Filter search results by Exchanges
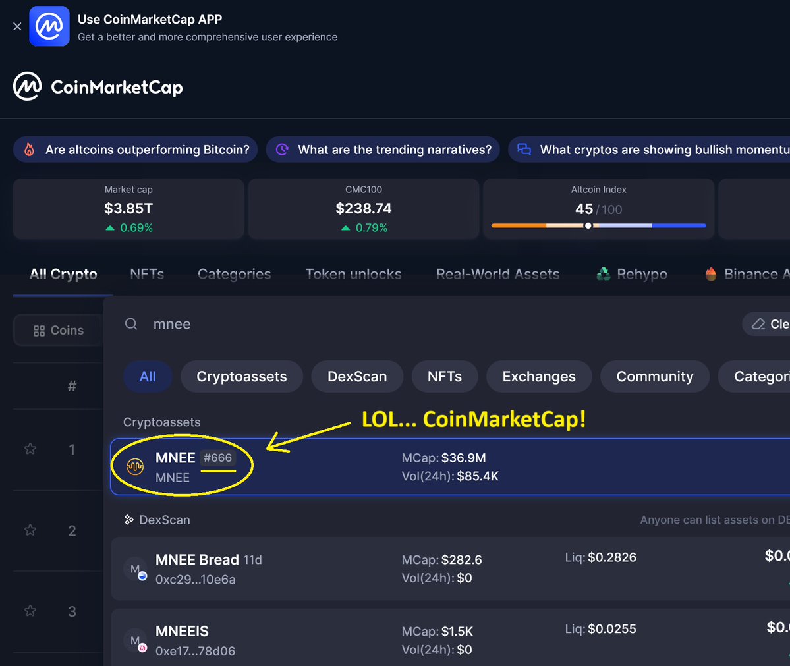Image resolution: width=790 pixels, height=666 pixels. pyautogui.click(x=539, y=376)
